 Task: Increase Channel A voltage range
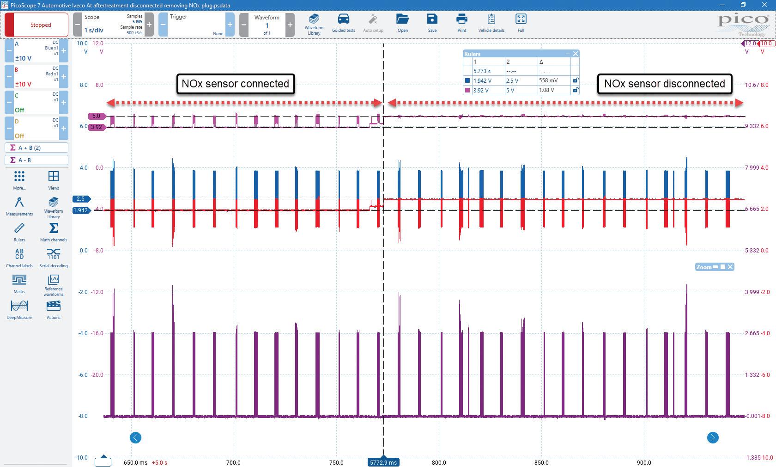[x=64, y=51]
